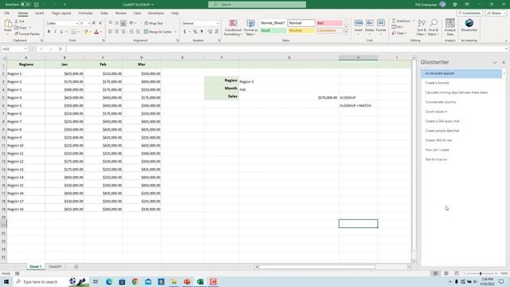This screenshot has width=510, height=287.
Task: Open PowerPoint from the taskbar
Action: click(x=187, y=281)
